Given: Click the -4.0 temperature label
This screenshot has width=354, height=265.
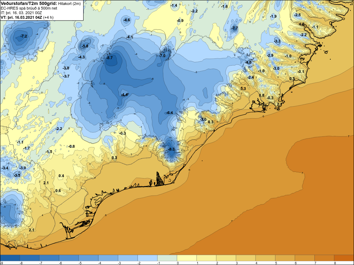Looking at the screenshot, I should pos(249,62).
